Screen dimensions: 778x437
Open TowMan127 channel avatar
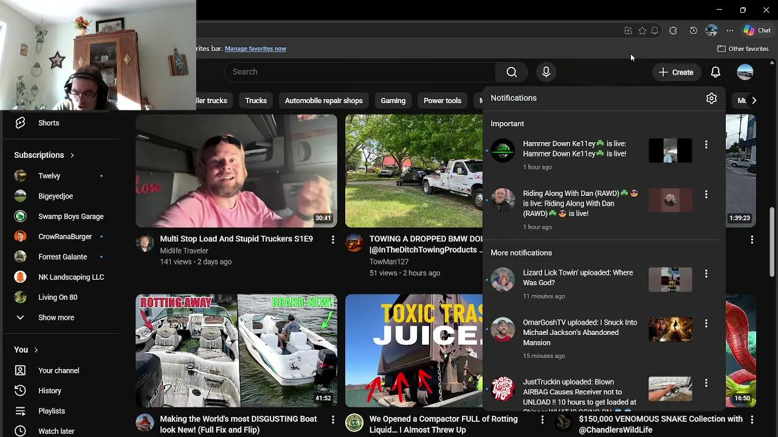(354, 243)
